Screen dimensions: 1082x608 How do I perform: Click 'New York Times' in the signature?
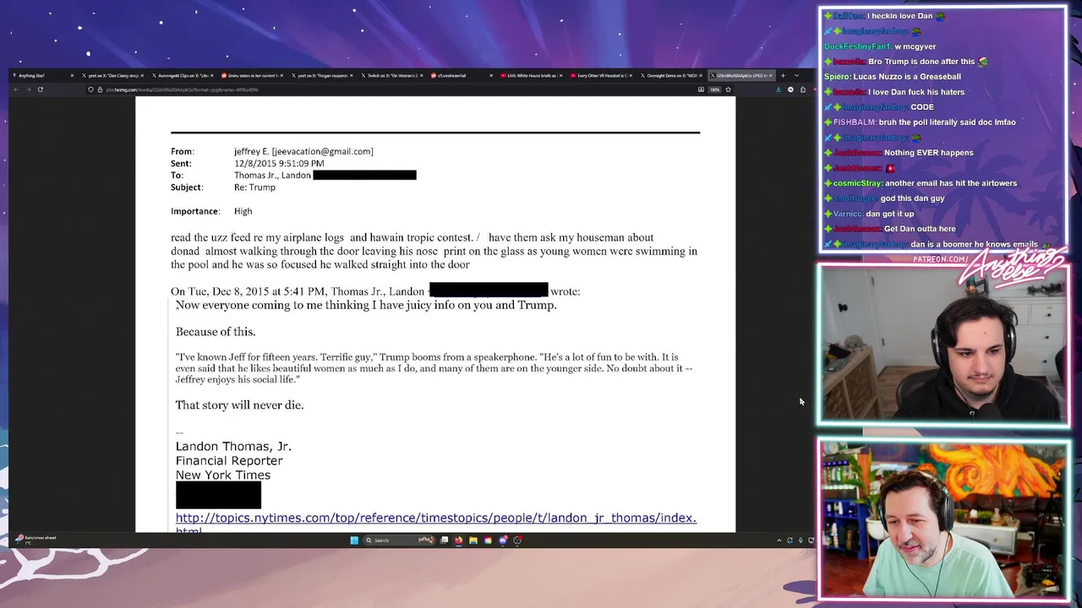tap(223, 475)
